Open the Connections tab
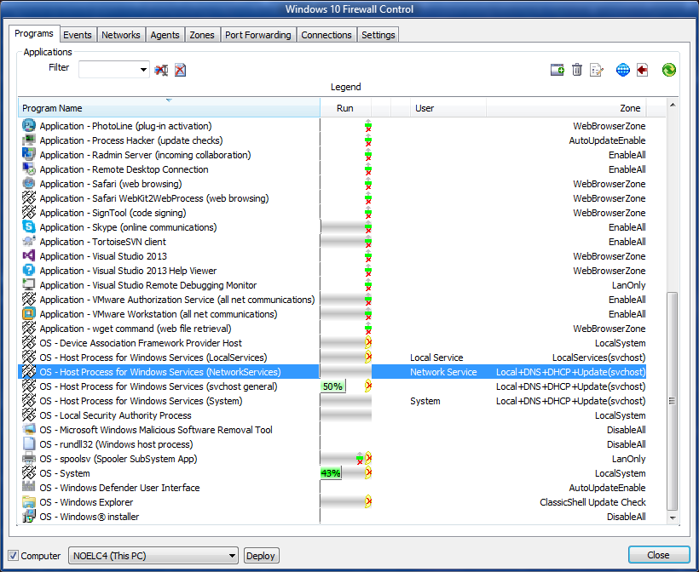699x572 pixels. 326,35
